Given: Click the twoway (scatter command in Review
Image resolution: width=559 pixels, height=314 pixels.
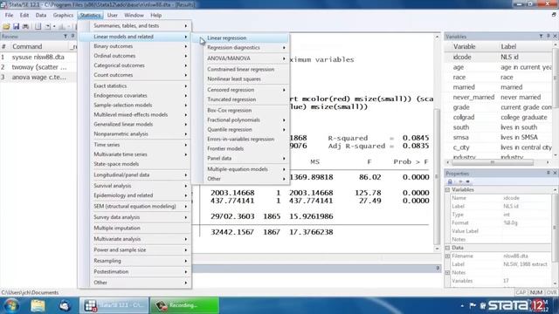Looking at the screenshot, I should [x=38, y=67].
